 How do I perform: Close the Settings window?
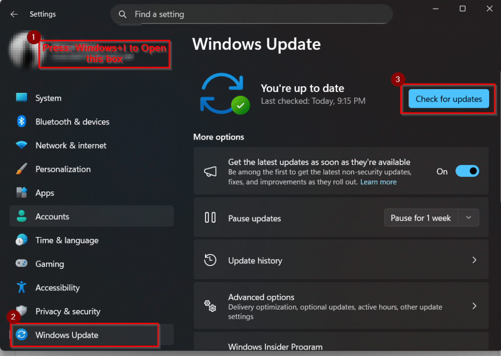click(489, 9)
